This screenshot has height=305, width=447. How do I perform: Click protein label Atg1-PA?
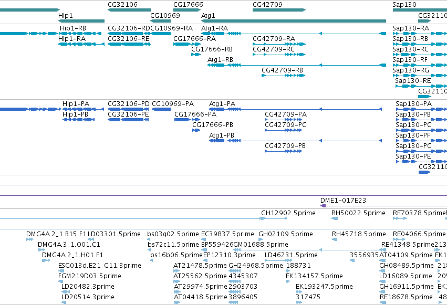[x=222, y=104]
